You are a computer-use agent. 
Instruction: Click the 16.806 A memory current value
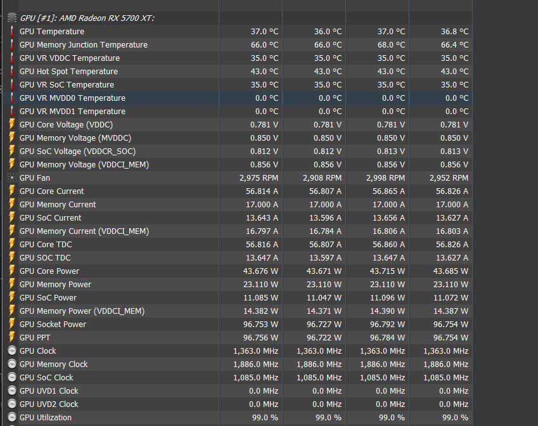388,231
